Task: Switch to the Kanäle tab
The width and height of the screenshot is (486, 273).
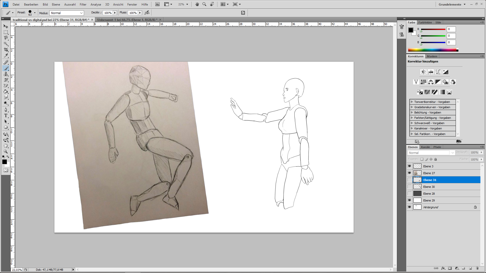Action: pyautogui.click(x=425, y=147)
